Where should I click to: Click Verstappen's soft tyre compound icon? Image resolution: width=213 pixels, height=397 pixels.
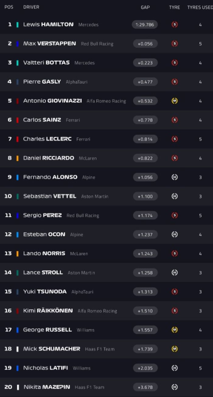coord(174,44)
